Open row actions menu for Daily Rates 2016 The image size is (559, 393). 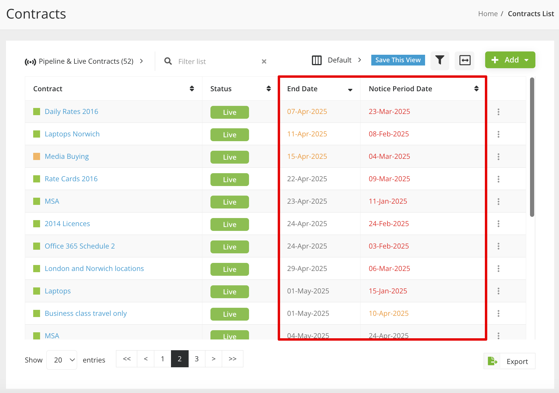pos(498,112)
